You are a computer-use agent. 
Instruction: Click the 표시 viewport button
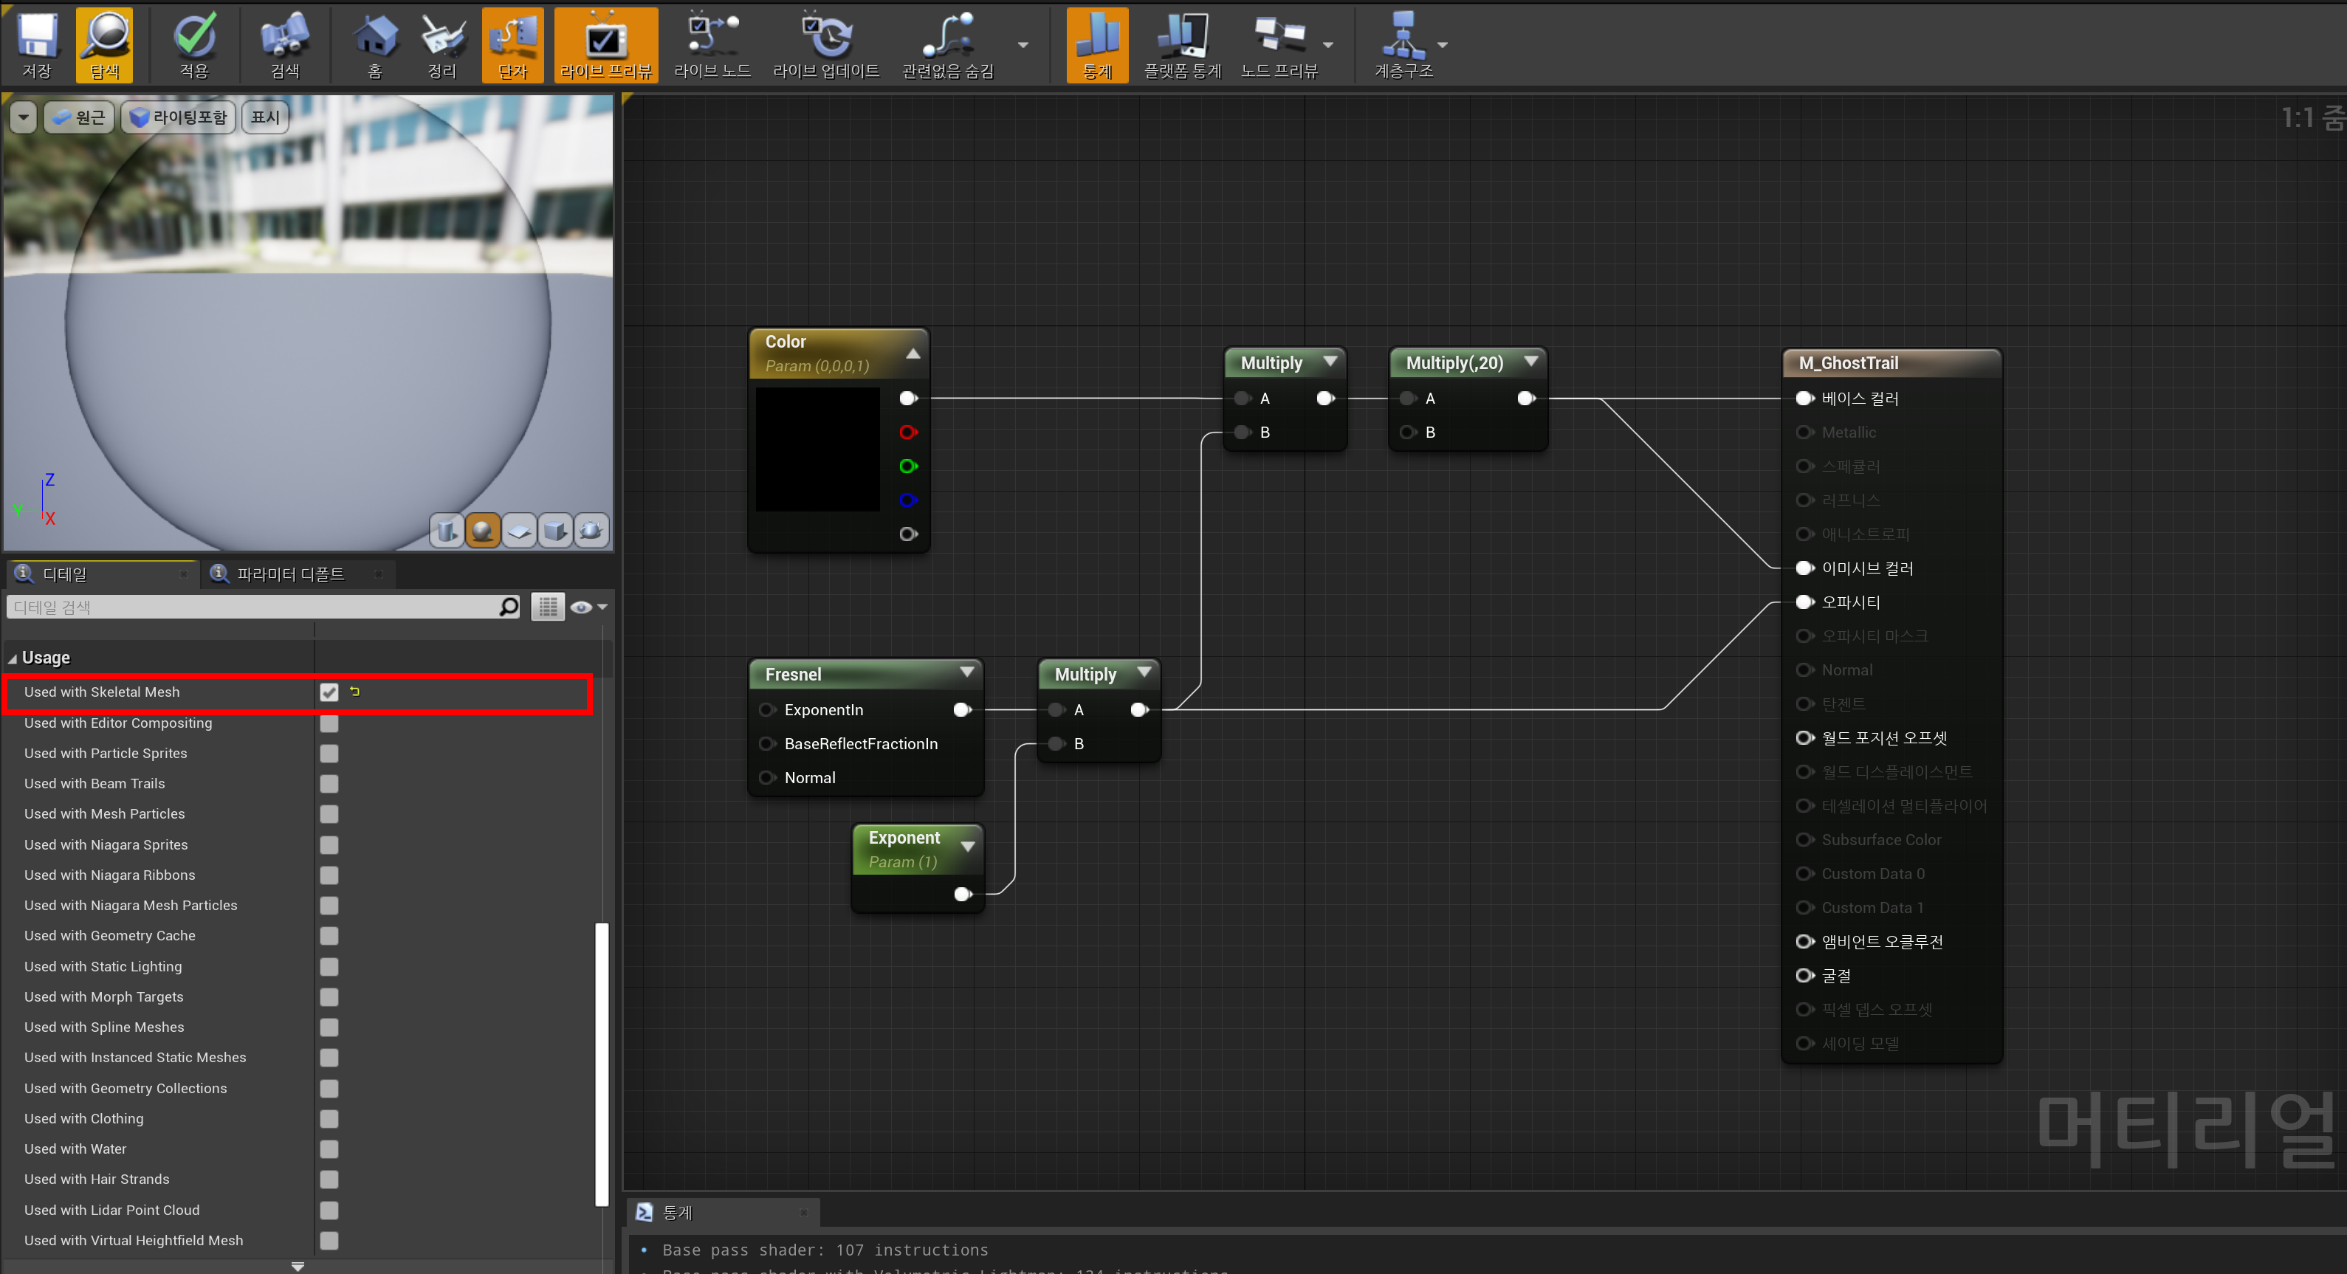(265, 117)
